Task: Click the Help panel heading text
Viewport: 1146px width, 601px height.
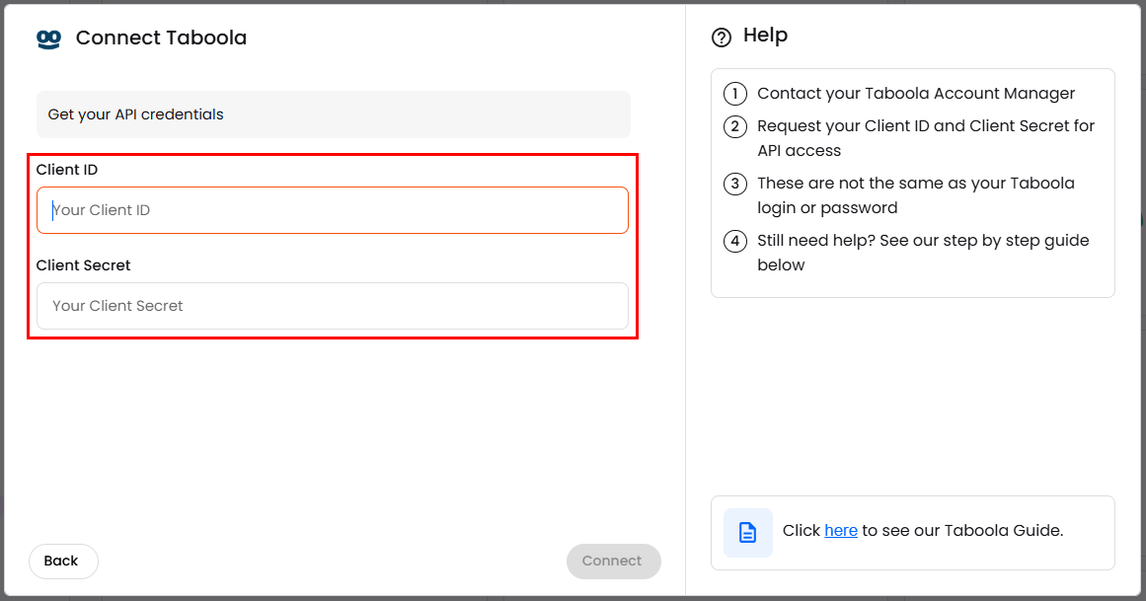Action: point(765,36)
